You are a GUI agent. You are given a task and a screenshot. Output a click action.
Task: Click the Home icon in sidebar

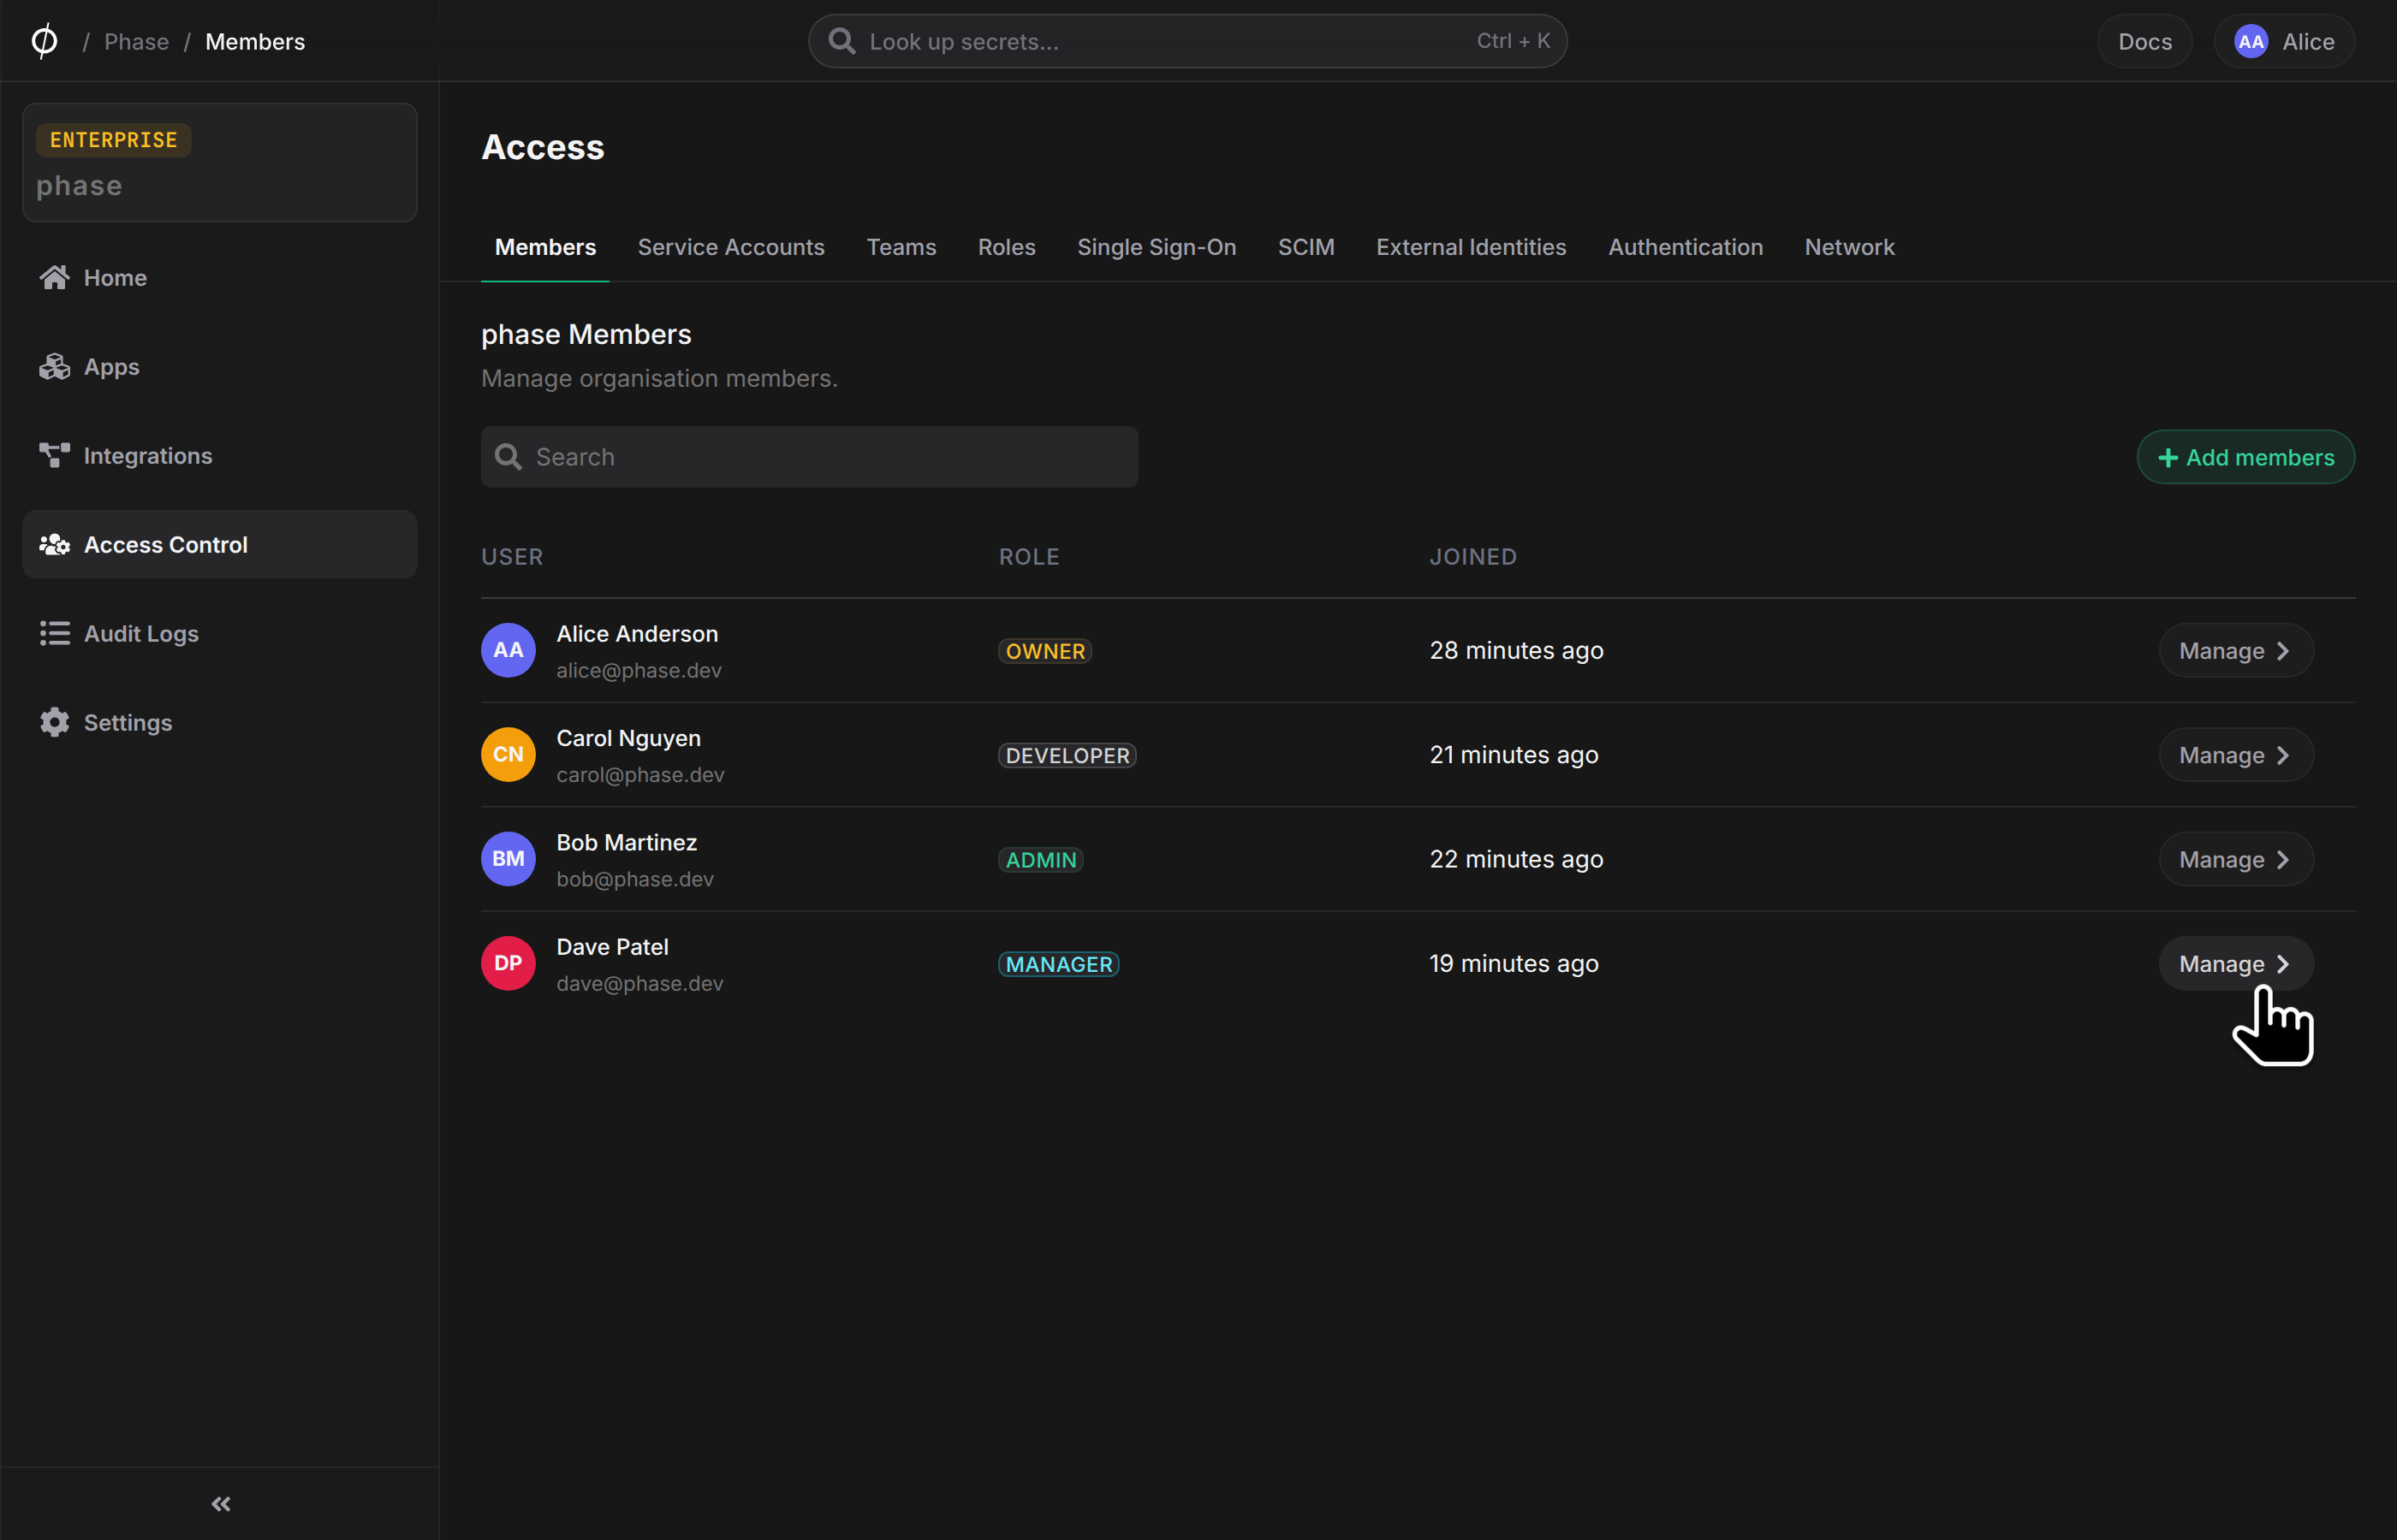pos(54,277)
